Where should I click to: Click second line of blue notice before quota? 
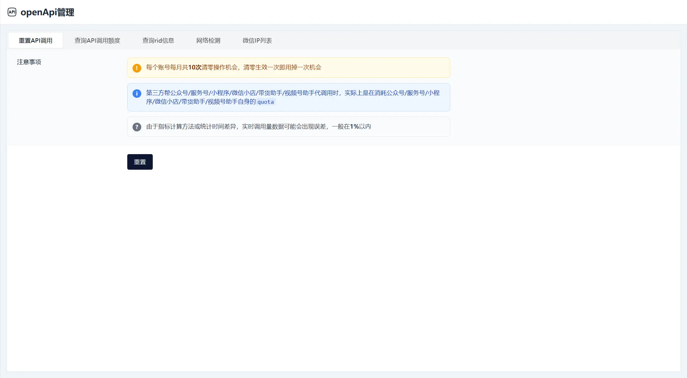[x=201, y=102]
